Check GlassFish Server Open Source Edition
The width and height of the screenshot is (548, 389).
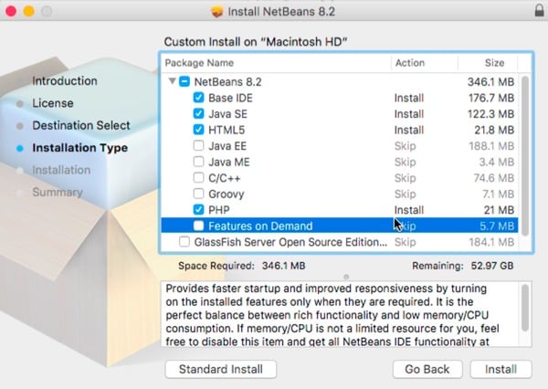pos(184,242)
